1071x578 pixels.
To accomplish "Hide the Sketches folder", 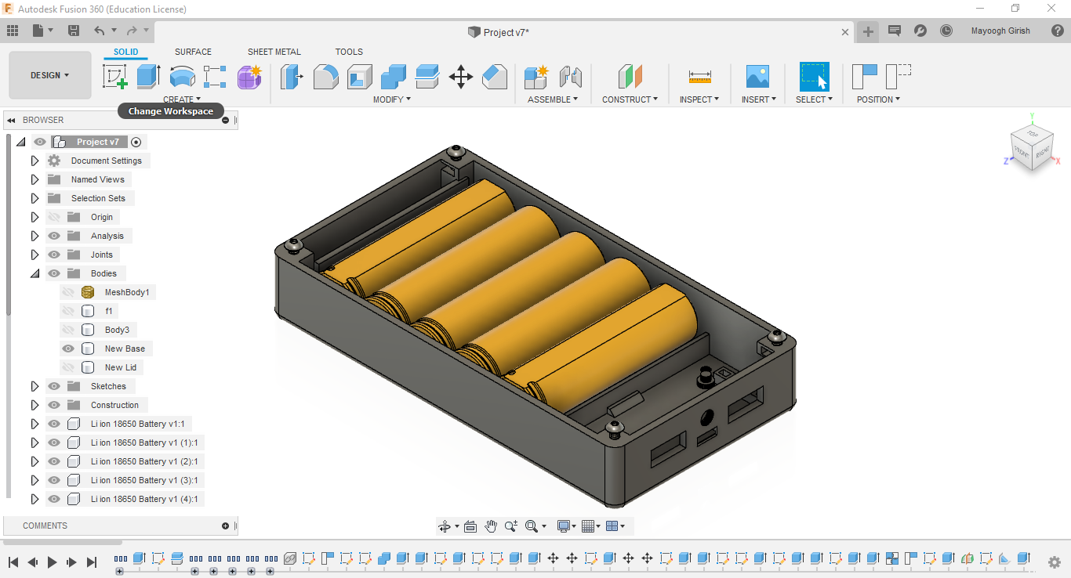I will 54,386.
